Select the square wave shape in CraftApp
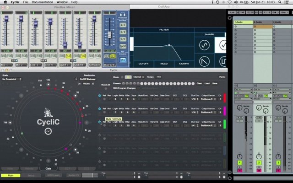This screenshot has width=293, height=183. point(223,61)
